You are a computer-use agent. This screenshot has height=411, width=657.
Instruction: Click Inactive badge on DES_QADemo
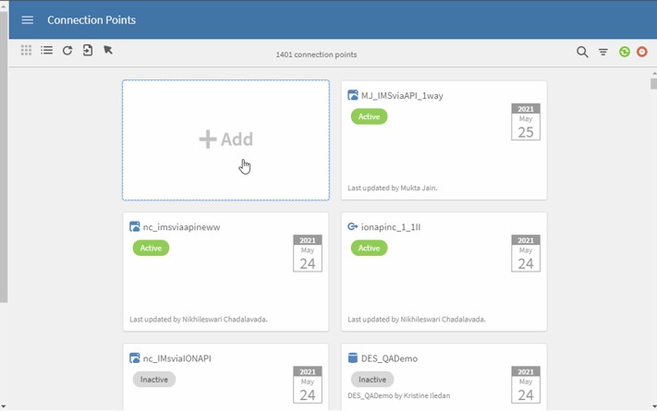pyautogui.click(x=372, y=380)
